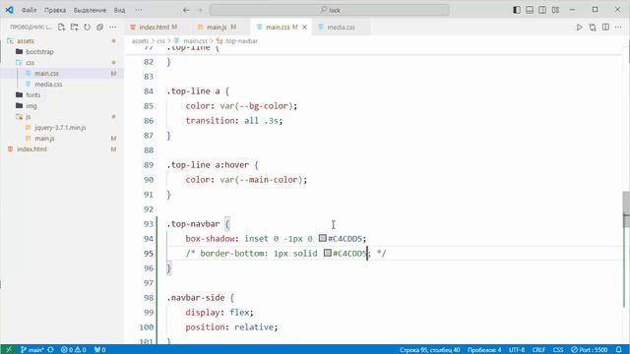
Task: Toggle primary sidebar layout icon
Action: (517, 10)
